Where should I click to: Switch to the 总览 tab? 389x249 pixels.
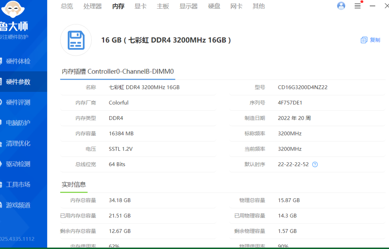(x=67, y=6)
